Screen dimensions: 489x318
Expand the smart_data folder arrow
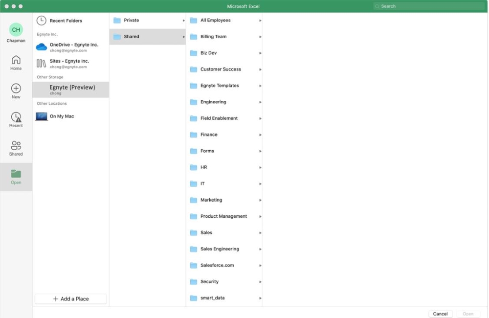click(260, 298)
